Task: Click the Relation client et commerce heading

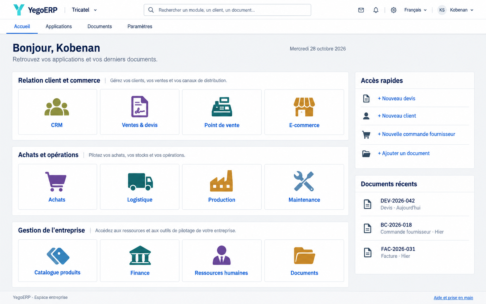Action: [59, 80]
